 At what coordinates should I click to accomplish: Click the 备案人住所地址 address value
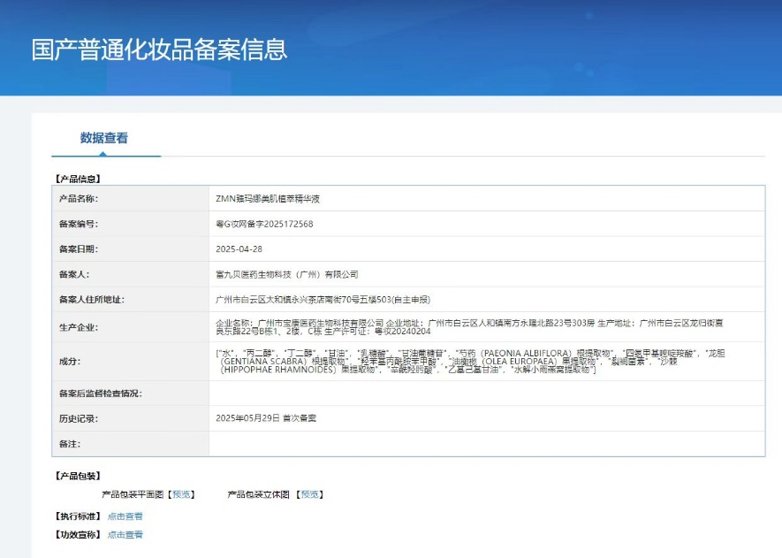coord(323,300)
